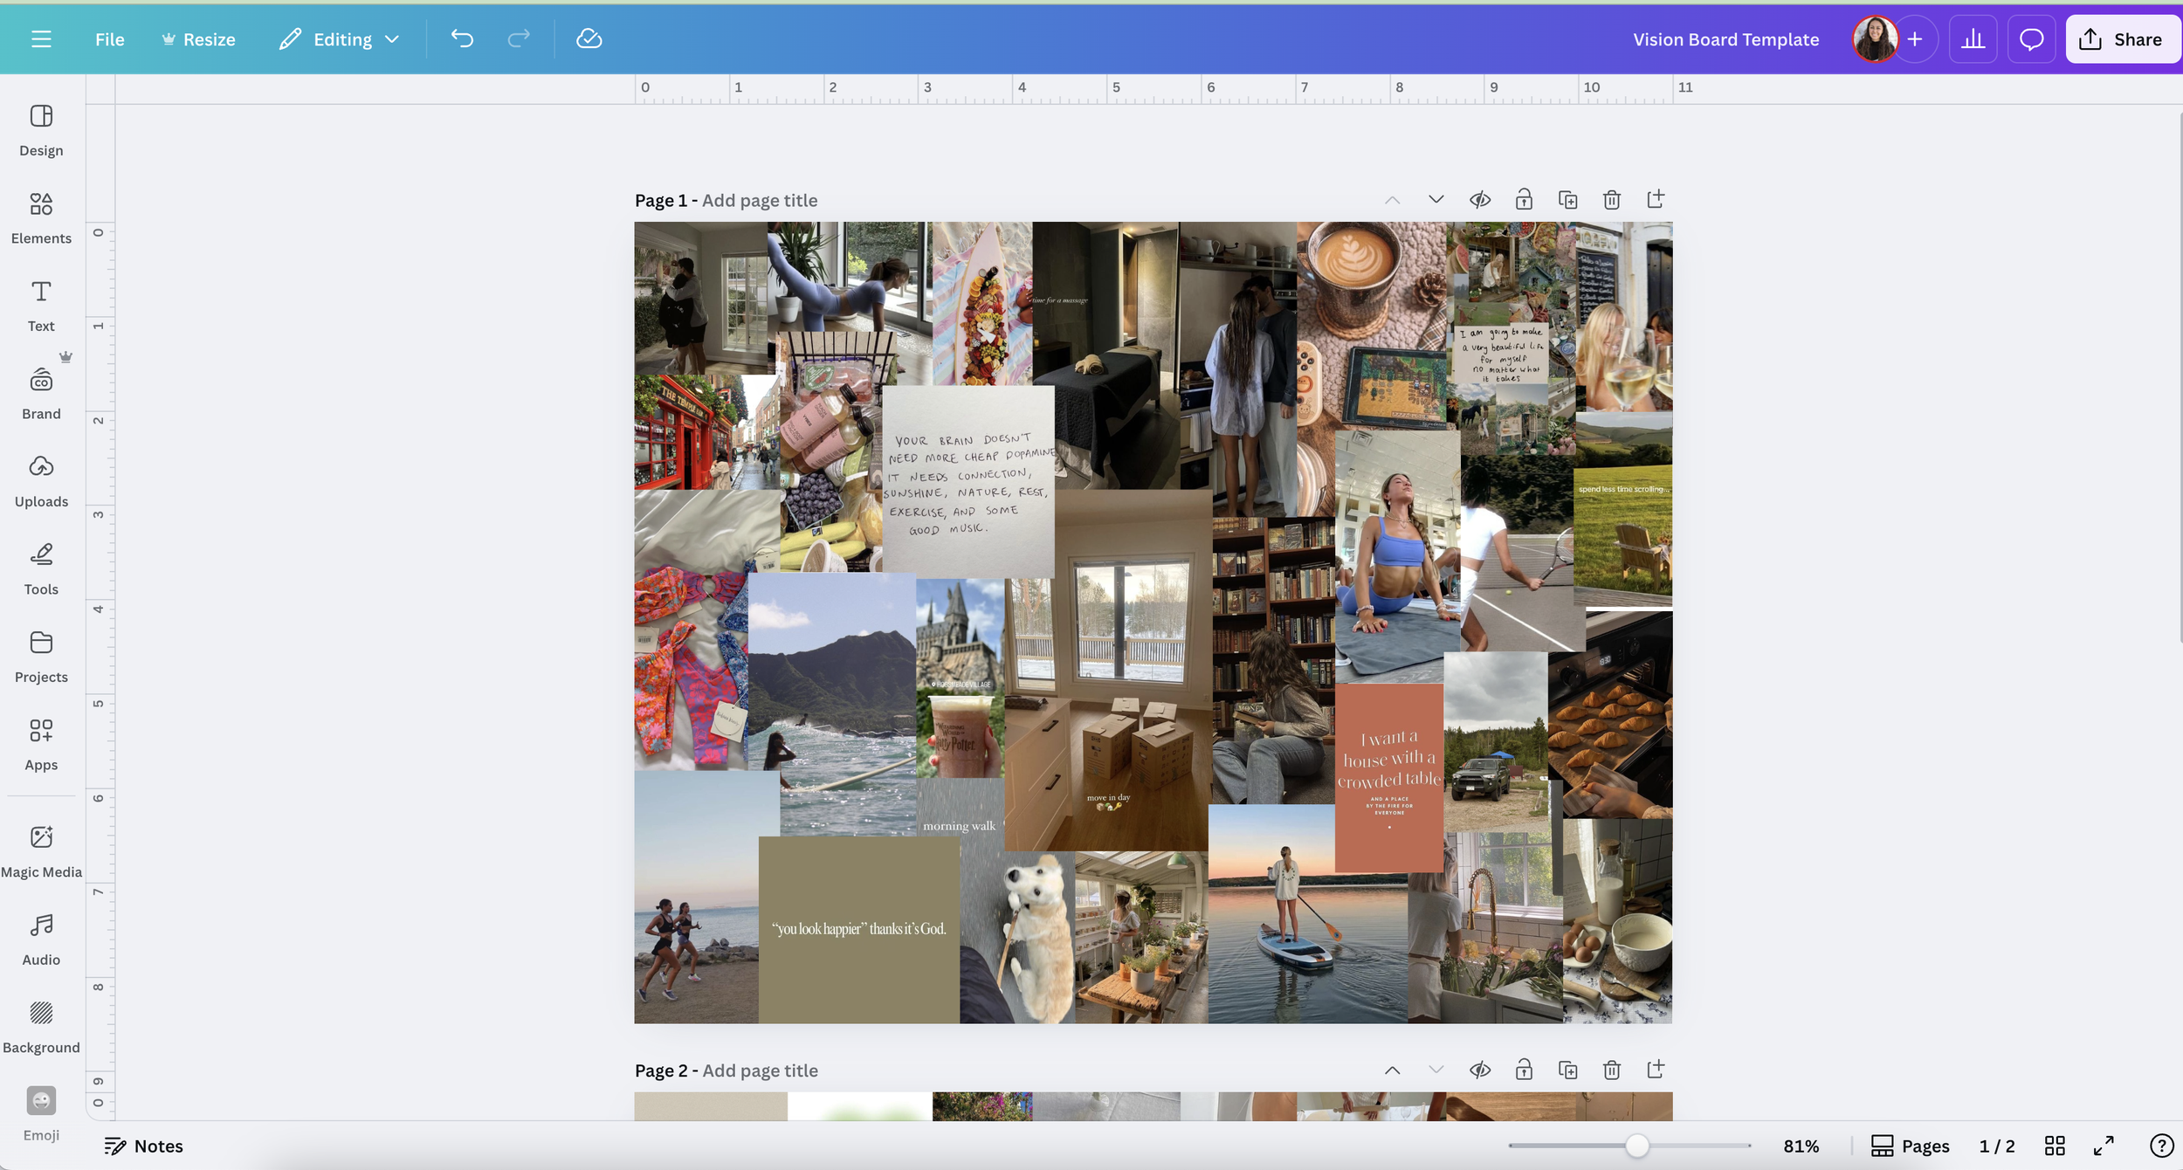Open the File menu
Viewport: 2183px width, 1170px height.
pyautogui.click(x=109, y=39)
